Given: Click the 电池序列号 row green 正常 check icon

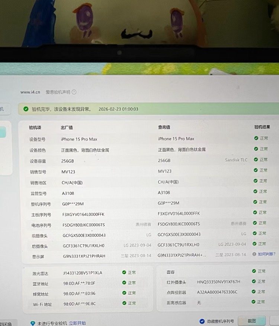Looking at the screenshot, I should pos(255,223).
